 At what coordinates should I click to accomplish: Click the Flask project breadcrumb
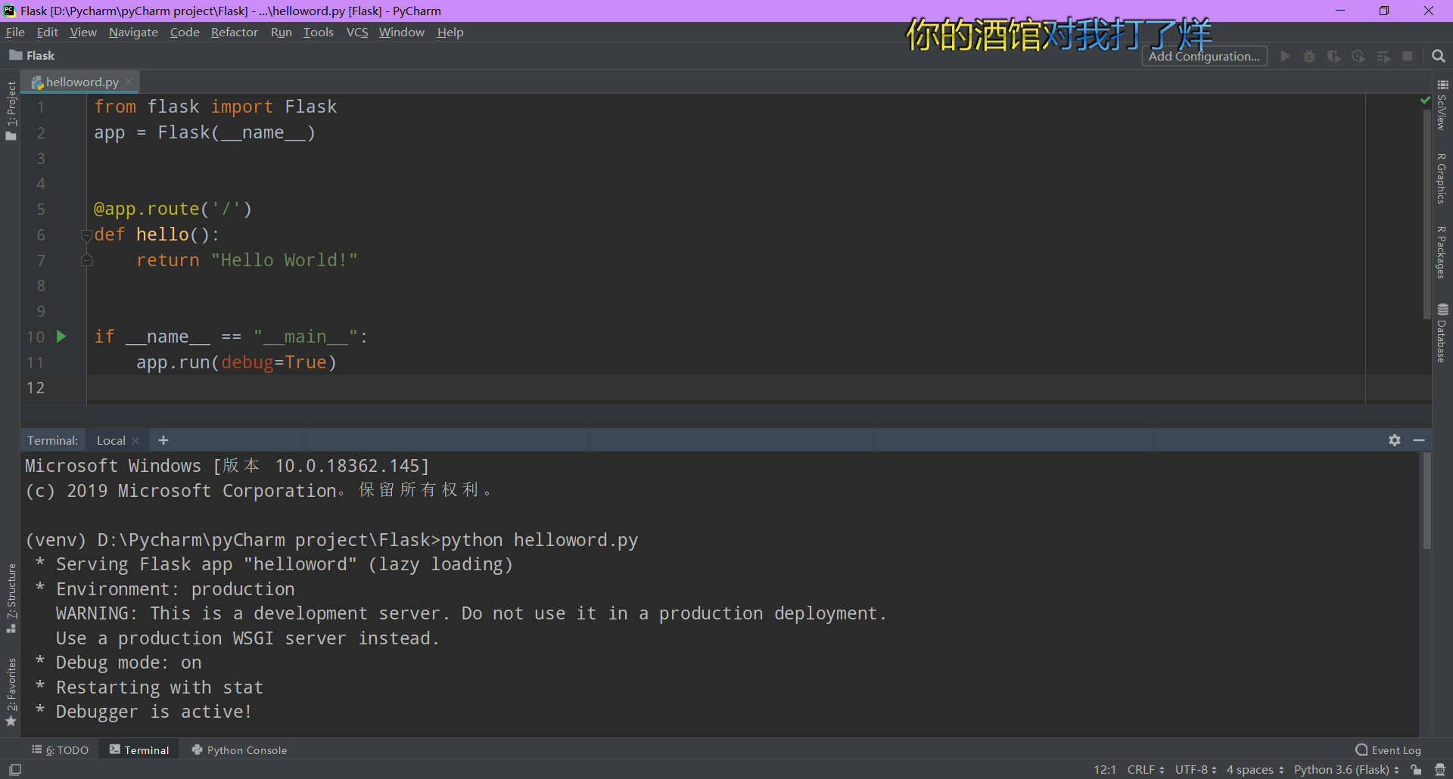32,56
